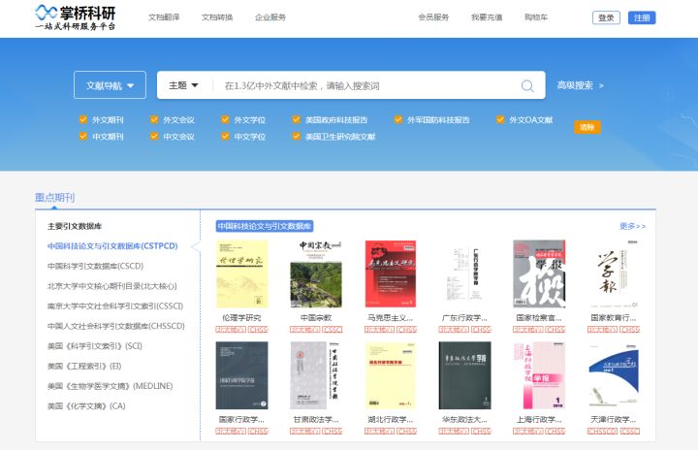Click the 伦理学研究 title text
Viewport: 698px width, 450px height.
[x=241, y=318]
